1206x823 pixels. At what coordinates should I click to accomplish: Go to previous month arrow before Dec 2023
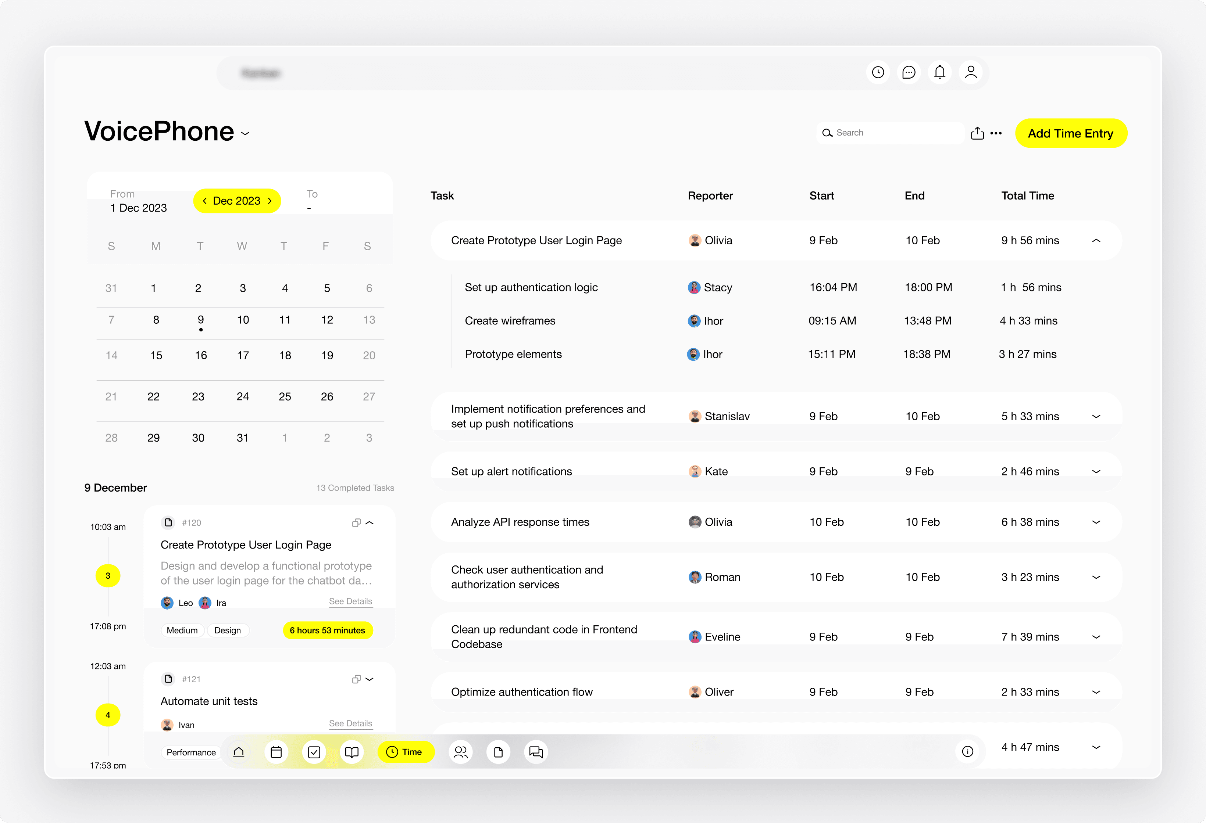(x=204, y=201)
